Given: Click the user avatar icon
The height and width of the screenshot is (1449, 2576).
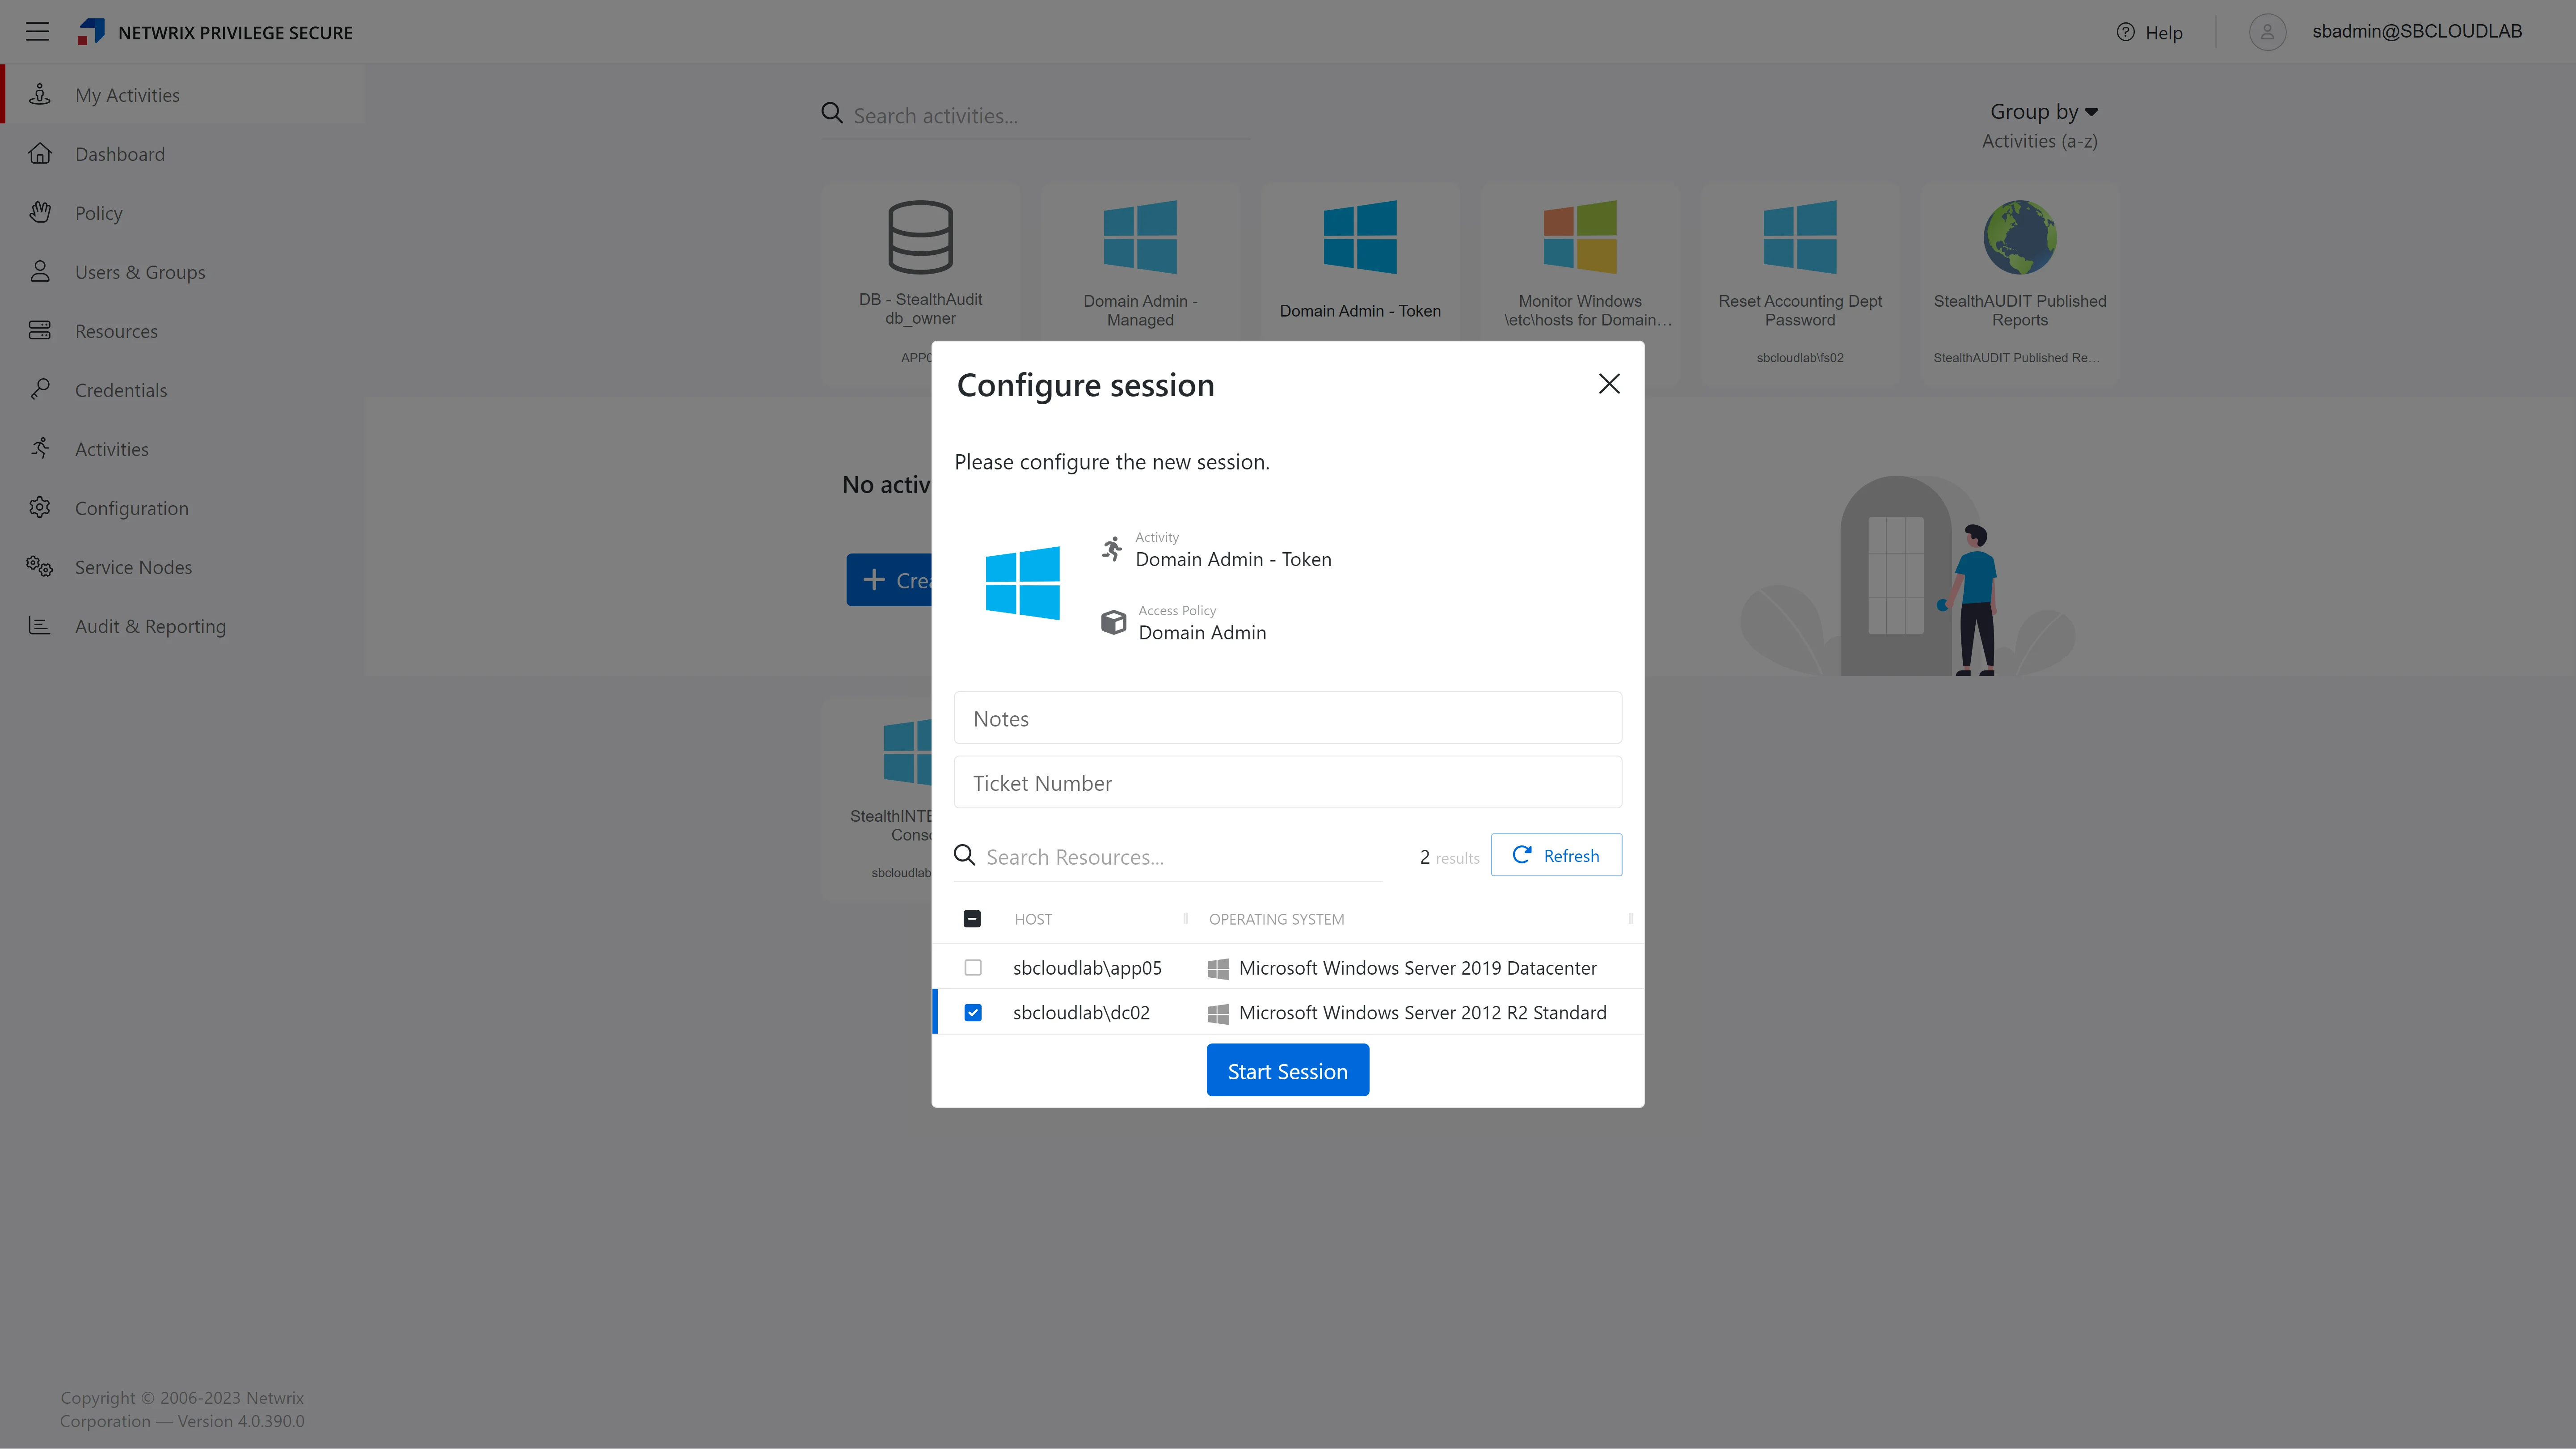Looking at the screenshot, I should point(2267,32).
